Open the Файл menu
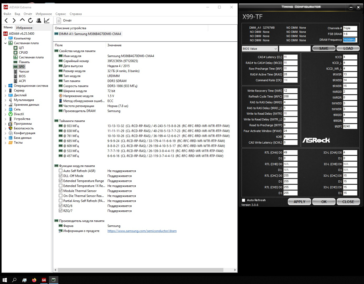Screen dimensions: 364x284 coord(7,14)
